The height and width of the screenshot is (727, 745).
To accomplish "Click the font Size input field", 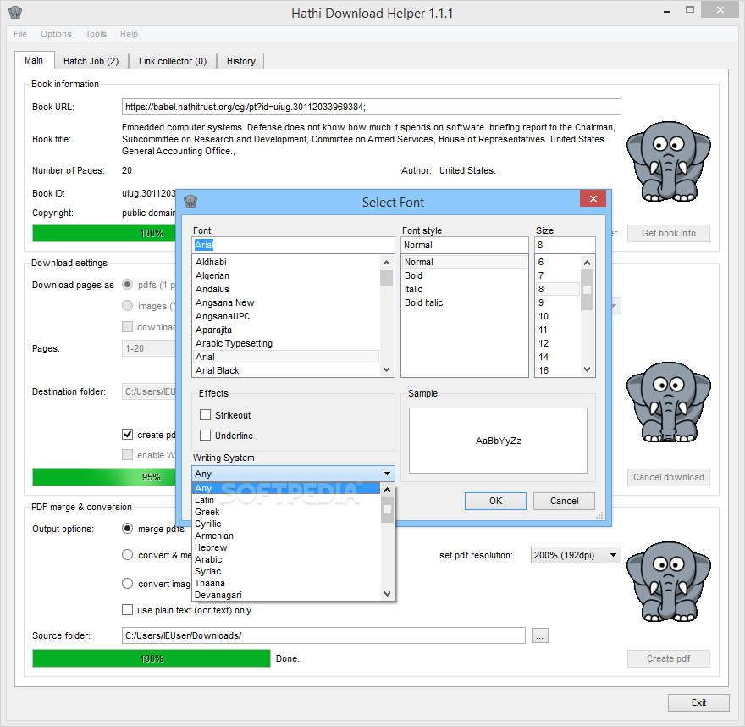I will [565, 245].
